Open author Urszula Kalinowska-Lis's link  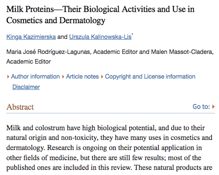coord(100,37)
